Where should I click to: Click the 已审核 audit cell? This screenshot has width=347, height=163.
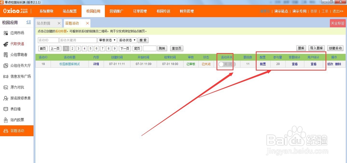click(191, 64)
